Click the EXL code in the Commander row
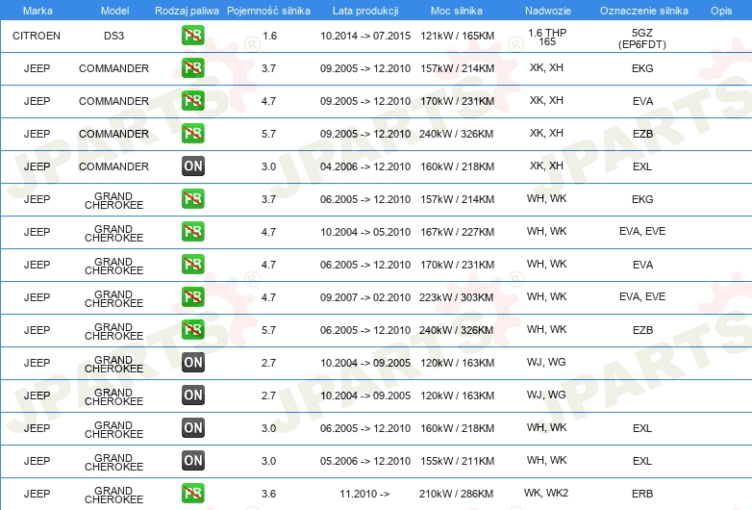The image size is (752, 510). click(x=642, y=167)
